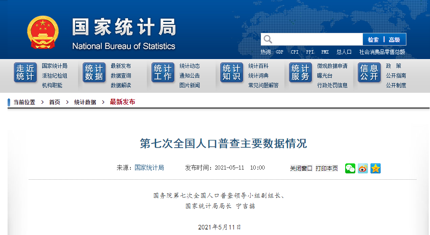Open 通知公告 menu link
Image resolution: width=430 pixels, height=235 pixels.
pyautogui.click(x=190, y=76)
